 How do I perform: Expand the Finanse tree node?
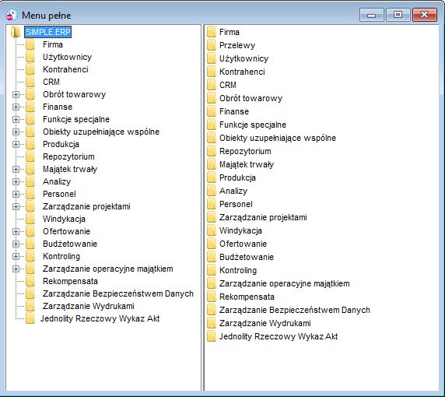tap(16, 107)
